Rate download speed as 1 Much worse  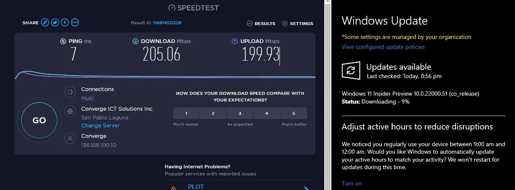click(186, 113)
